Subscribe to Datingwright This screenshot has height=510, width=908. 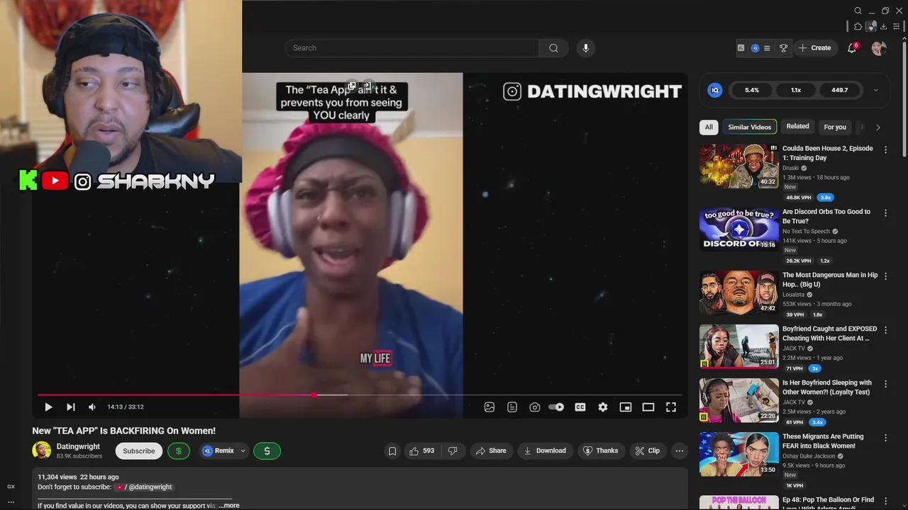[139, 450]
